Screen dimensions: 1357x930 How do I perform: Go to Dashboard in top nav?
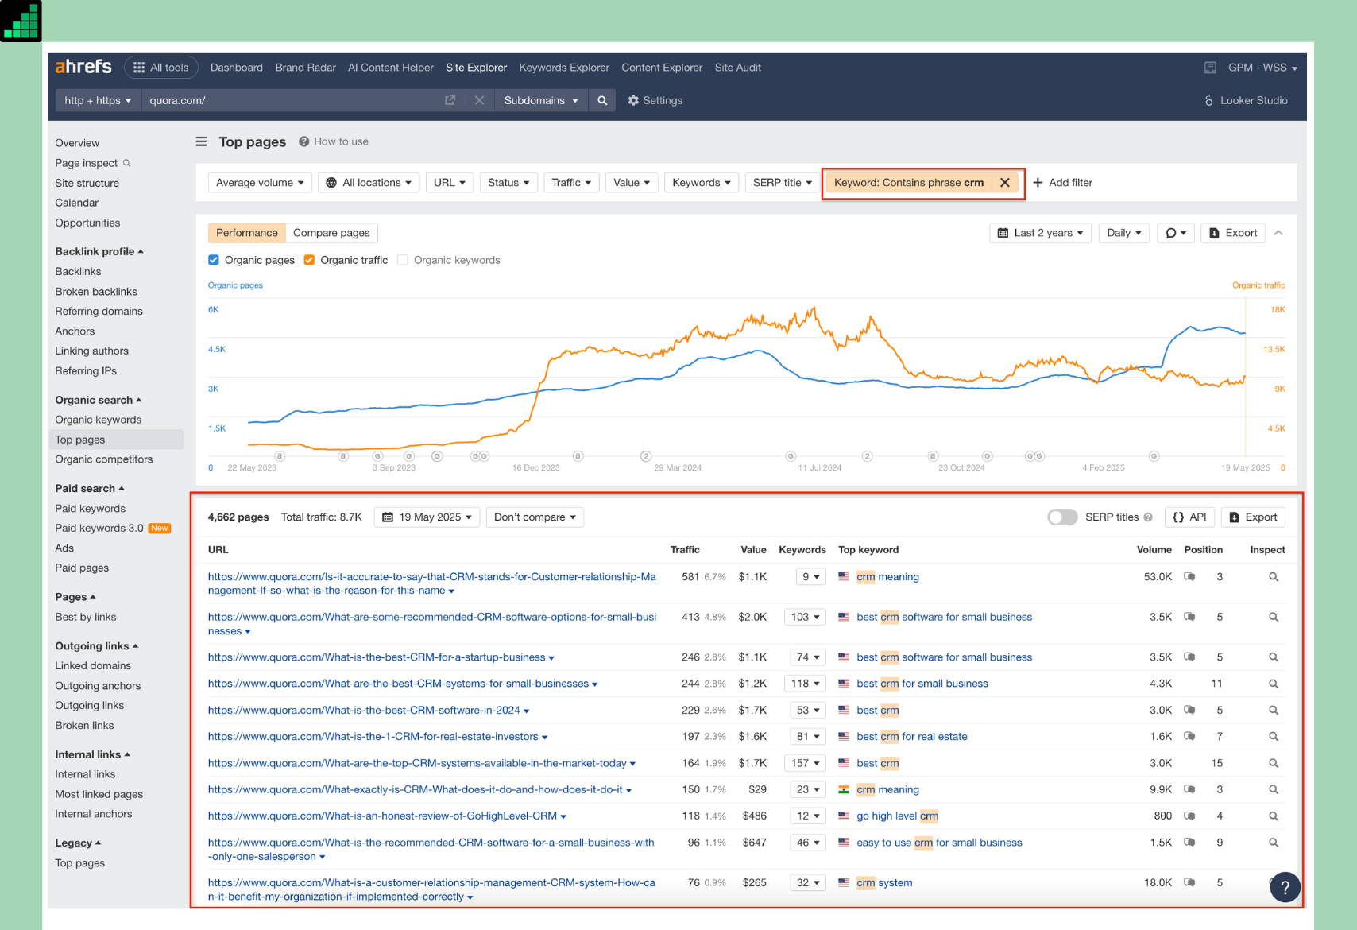click(x=237, y=68)
